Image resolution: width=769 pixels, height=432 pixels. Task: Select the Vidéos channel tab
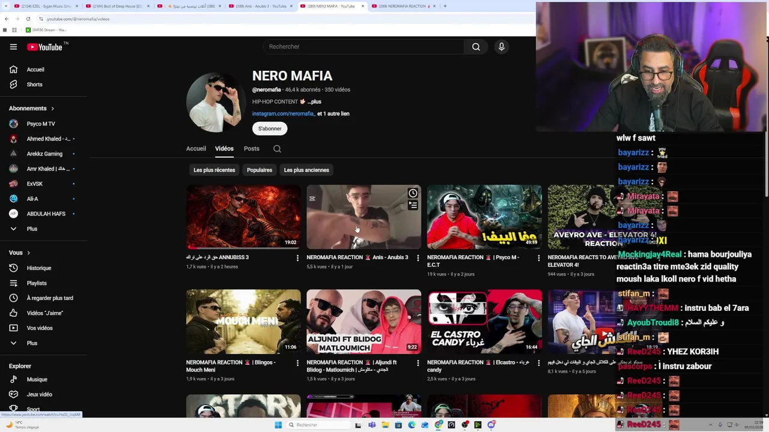click(x=224, y=149)
